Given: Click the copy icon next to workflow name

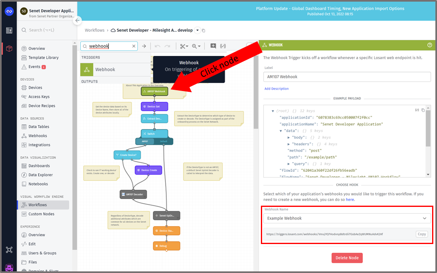Looking at the screenshot, I should tap(204, 30).
